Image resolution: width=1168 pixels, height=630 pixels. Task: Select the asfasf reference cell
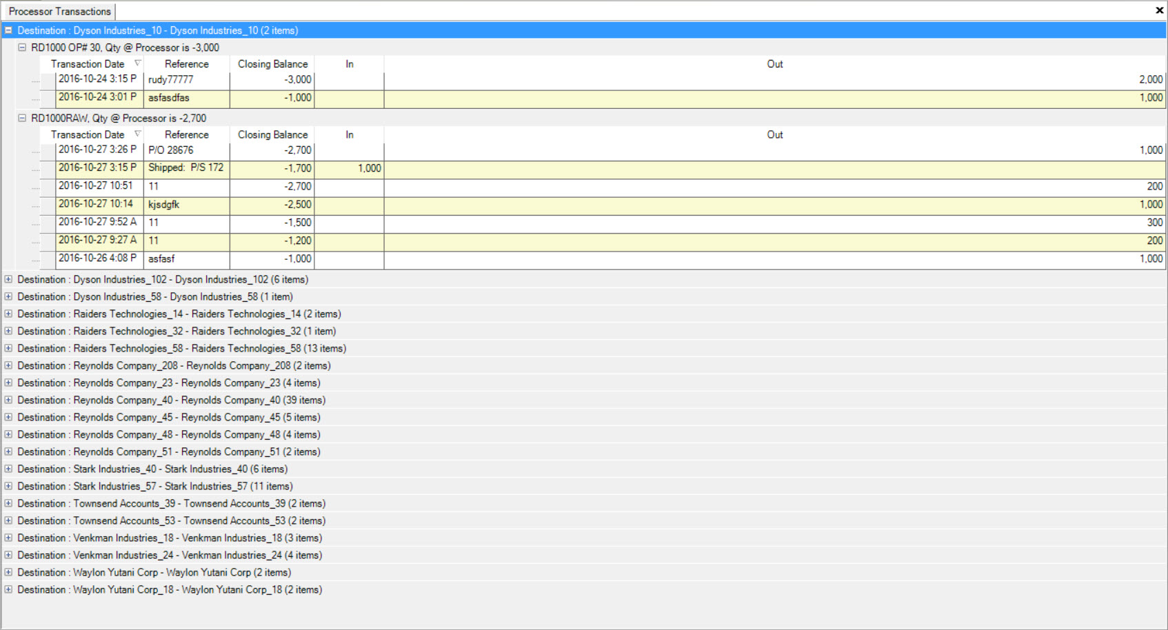pos(186,259)
